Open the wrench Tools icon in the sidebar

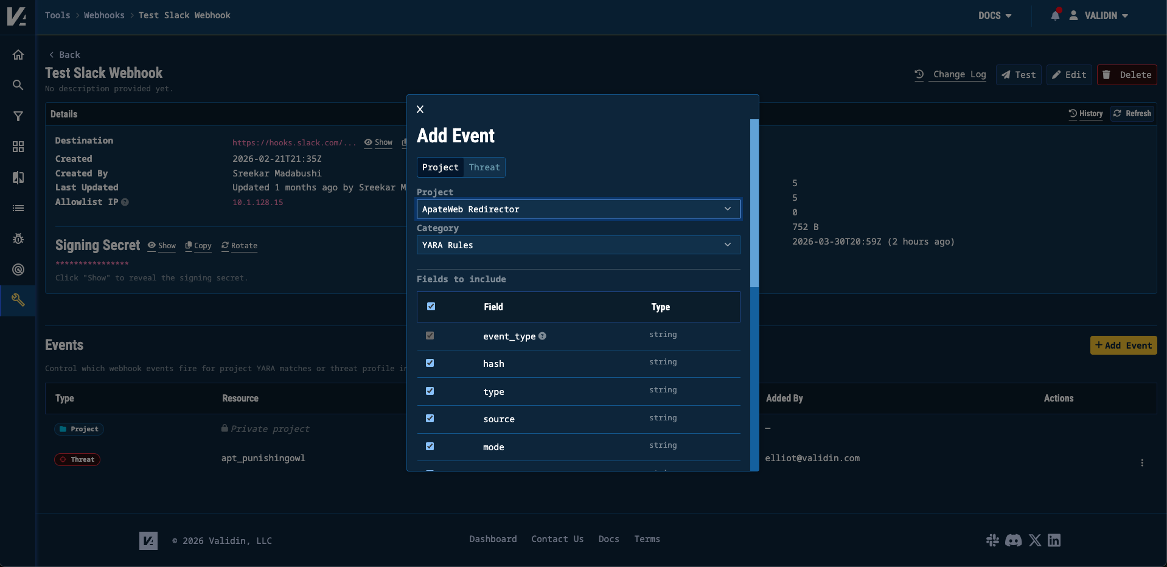pyautogui.click(x=18, y=299)
